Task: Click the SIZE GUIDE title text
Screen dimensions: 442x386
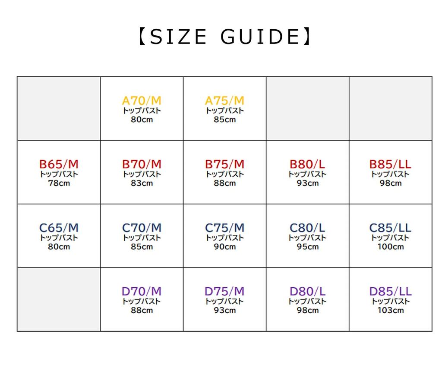Action: coord(224,37)
